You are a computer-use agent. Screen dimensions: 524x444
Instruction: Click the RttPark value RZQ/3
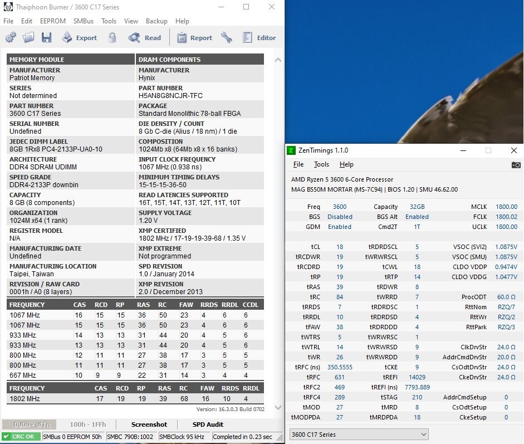[x=506, y=327]
